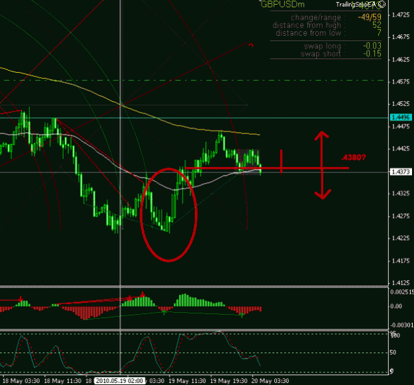Click the crosshair date label 2010.05.19 02:00
The image size is (414, 385).
pos(120,381)
